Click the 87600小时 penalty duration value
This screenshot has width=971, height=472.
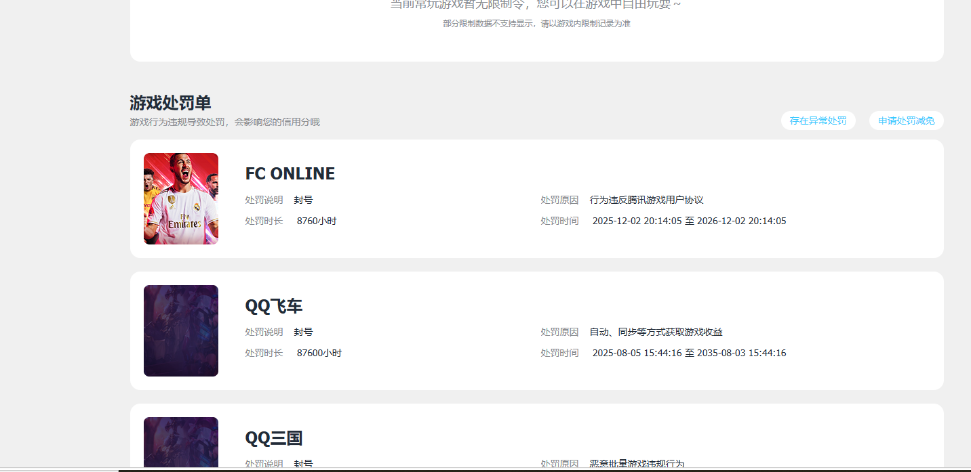319,353
